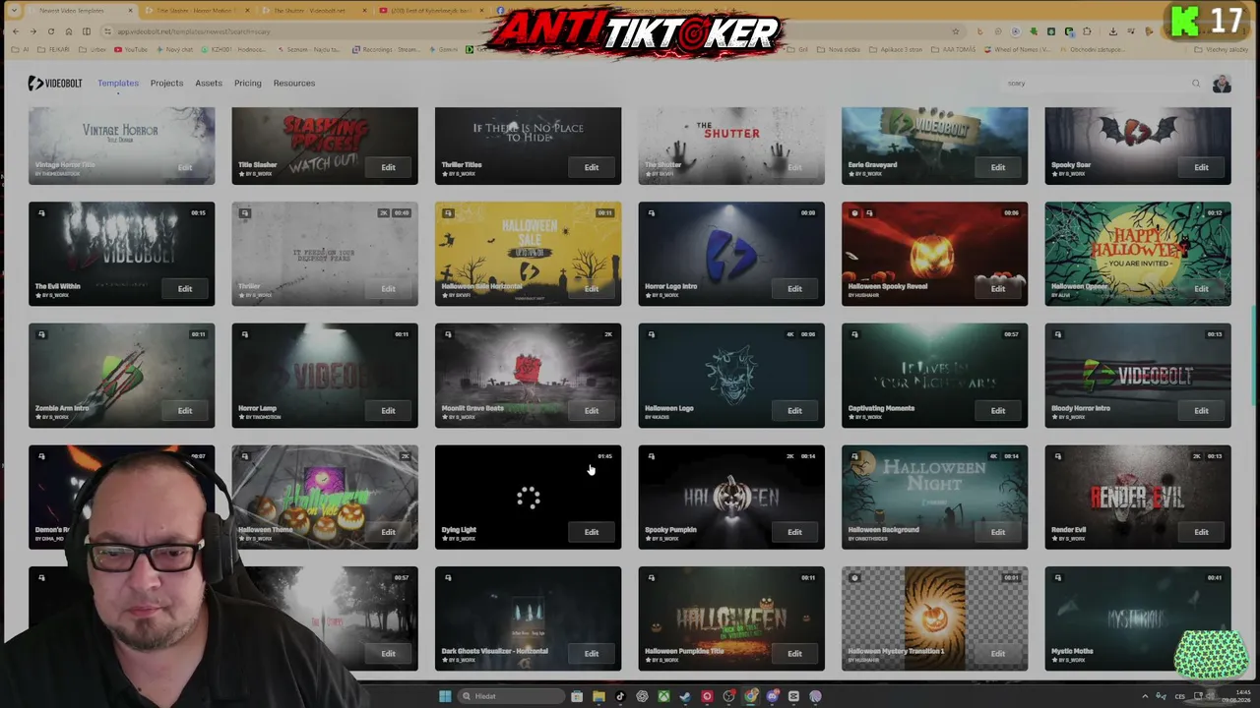Edit the Zombie Arm Intro template
1260x708 pixels.
[185, 411]
